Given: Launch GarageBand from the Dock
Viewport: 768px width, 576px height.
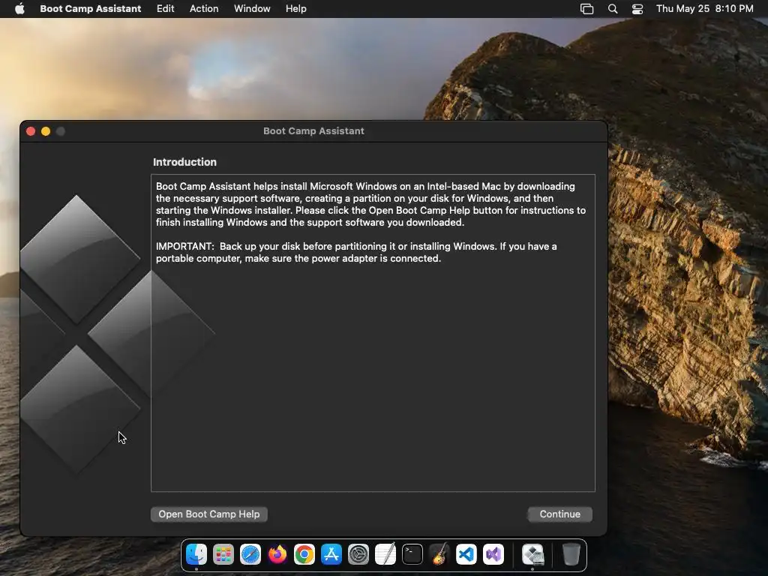Looking at the screenshot, I should [x=439, y=554].
